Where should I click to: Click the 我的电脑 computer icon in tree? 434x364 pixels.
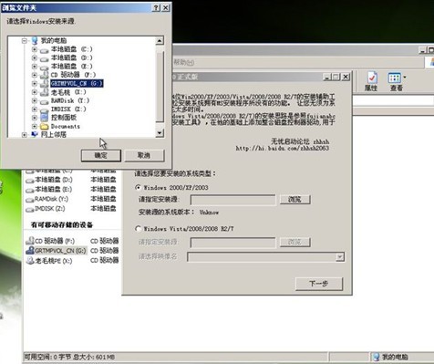(x=35, y=40)
